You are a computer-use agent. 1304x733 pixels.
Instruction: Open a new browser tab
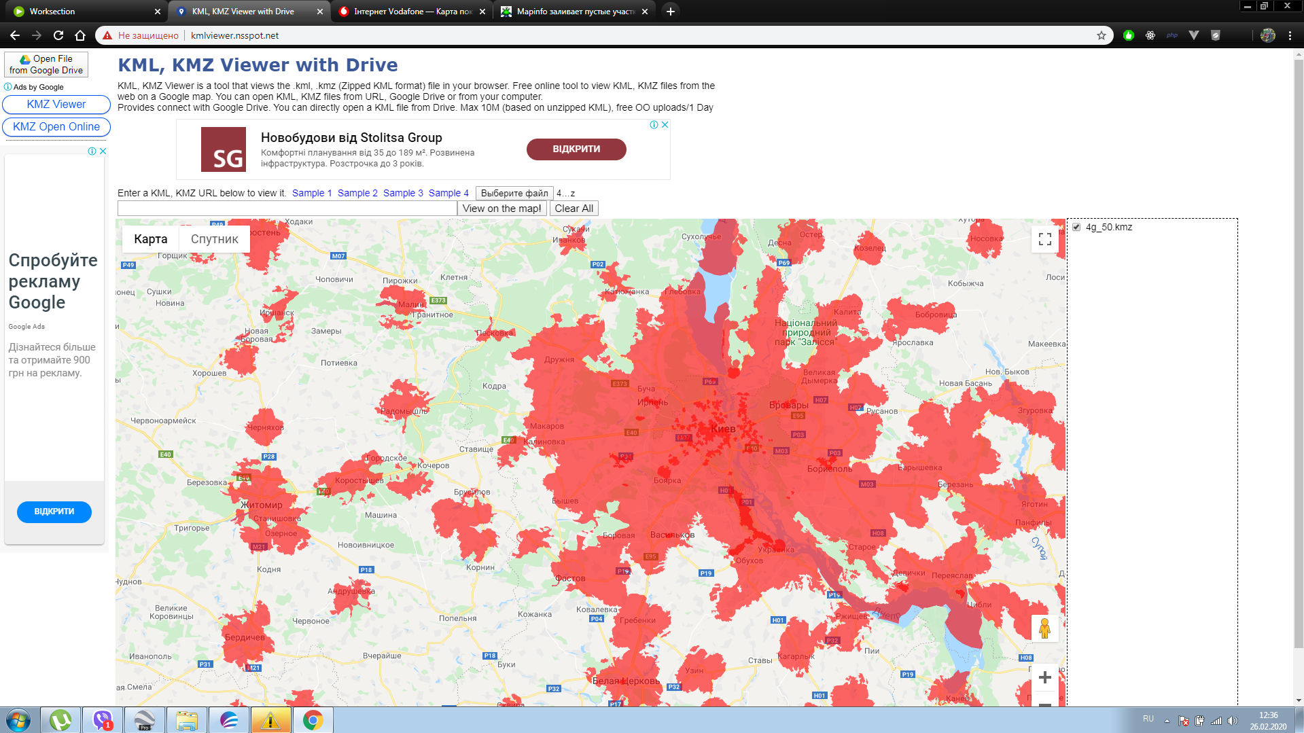point(671,11)
